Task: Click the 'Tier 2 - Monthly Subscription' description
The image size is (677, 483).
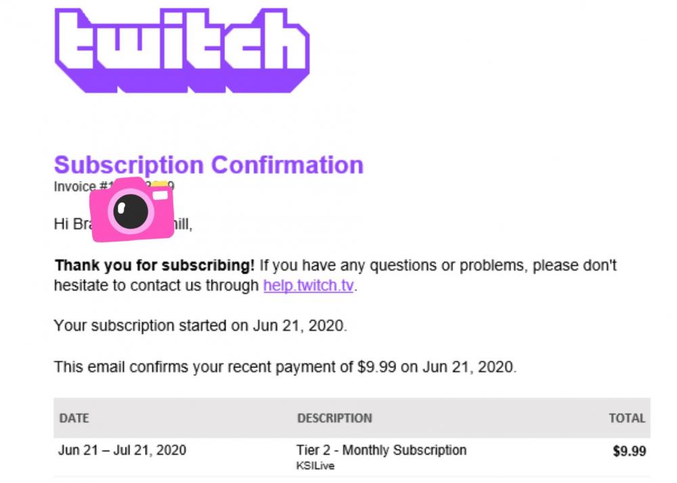Action: click(x=381, y=451)
